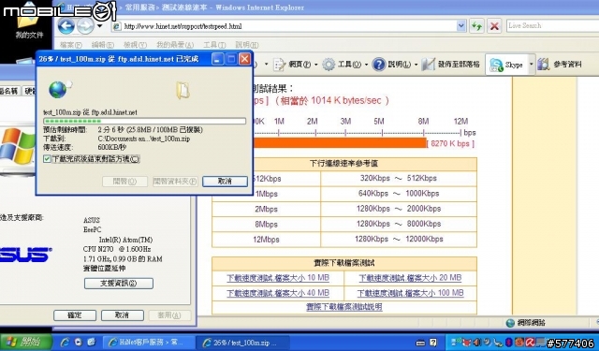Open the 檔案(F) menu

pos(71,45)
